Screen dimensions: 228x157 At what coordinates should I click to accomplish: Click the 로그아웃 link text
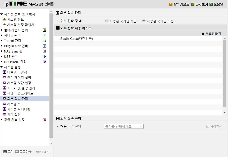[26, 152]
